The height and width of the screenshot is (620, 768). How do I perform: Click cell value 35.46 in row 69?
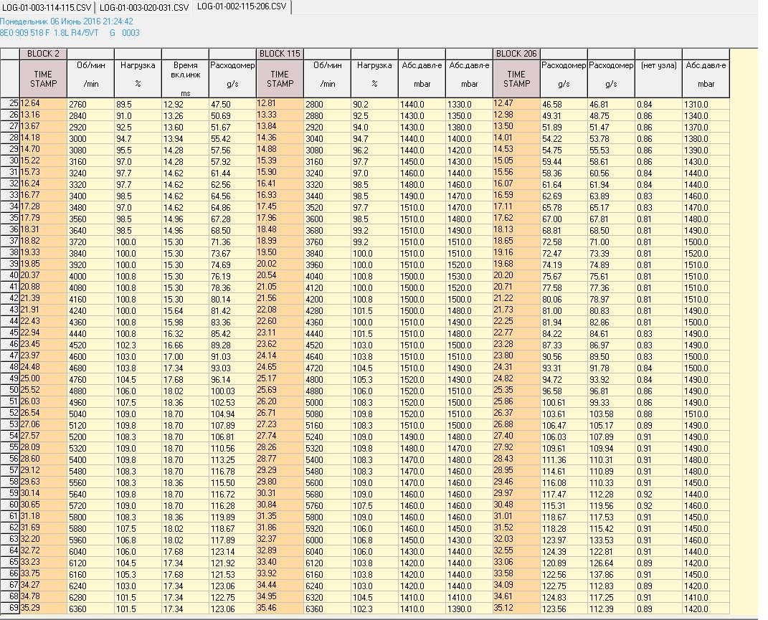coord(280,609)
